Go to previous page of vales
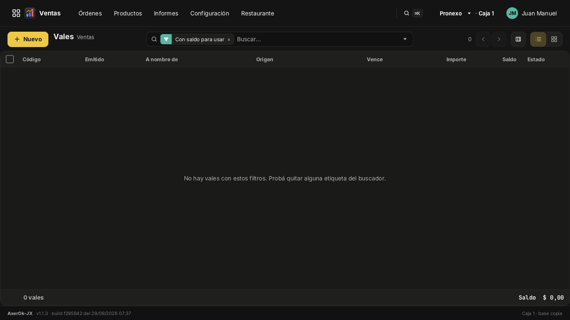Viewport: 570px width, 320px height. 483,39
